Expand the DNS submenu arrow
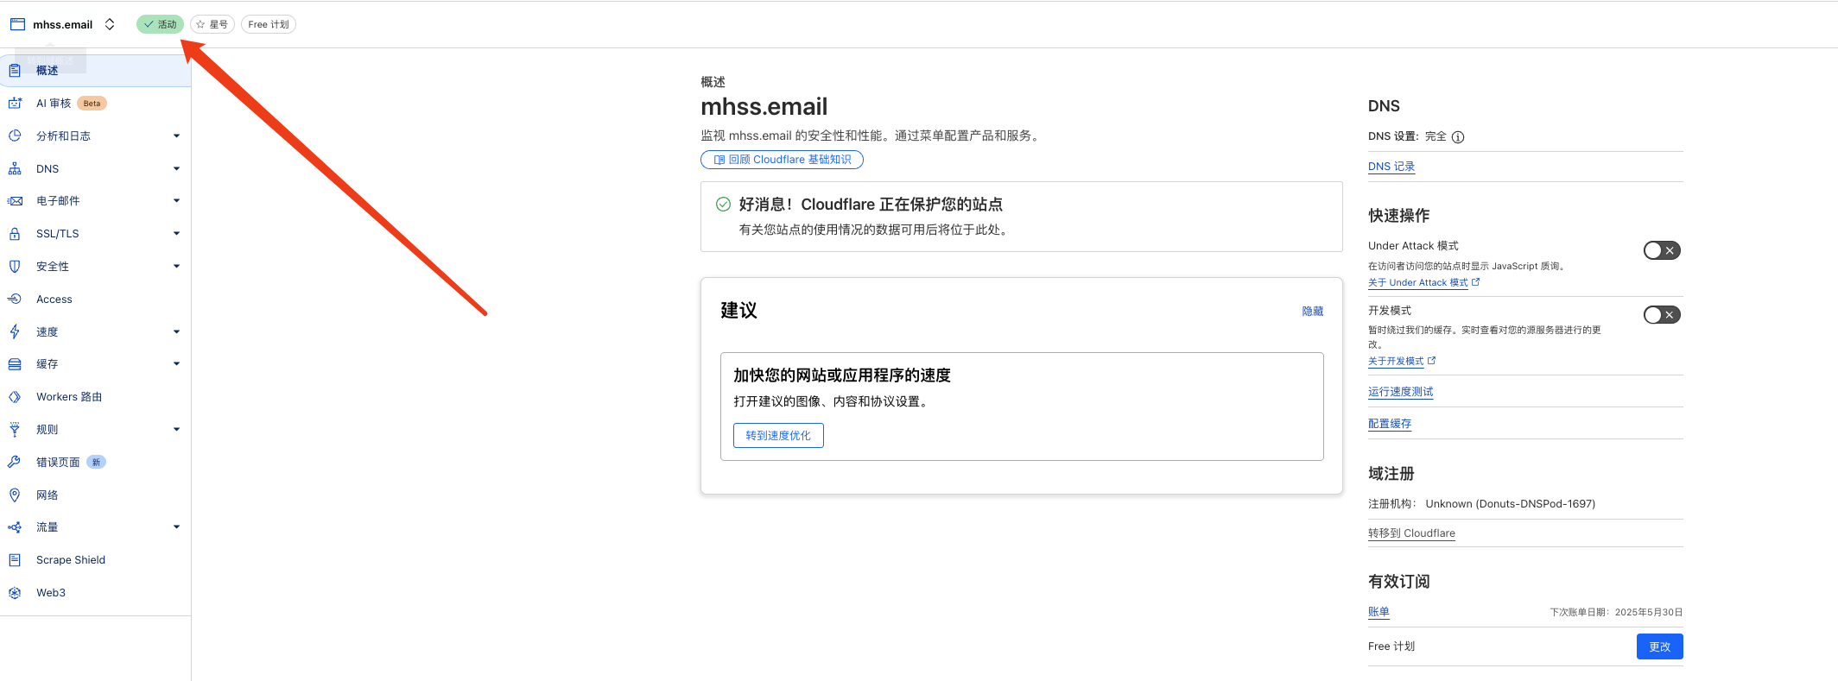1838x681 pixels. [x=176, y=168]
